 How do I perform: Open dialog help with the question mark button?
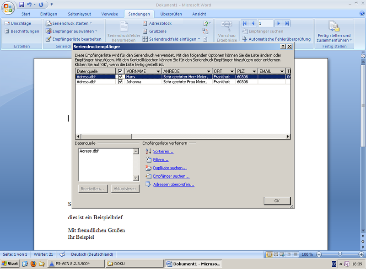click(x=283, y=47)
